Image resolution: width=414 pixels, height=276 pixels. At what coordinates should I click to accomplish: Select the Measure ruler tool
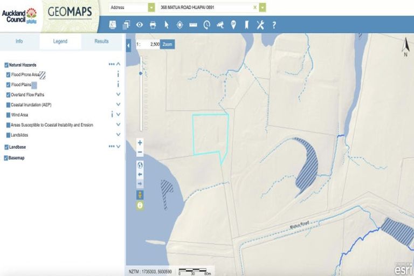point(193,24)
